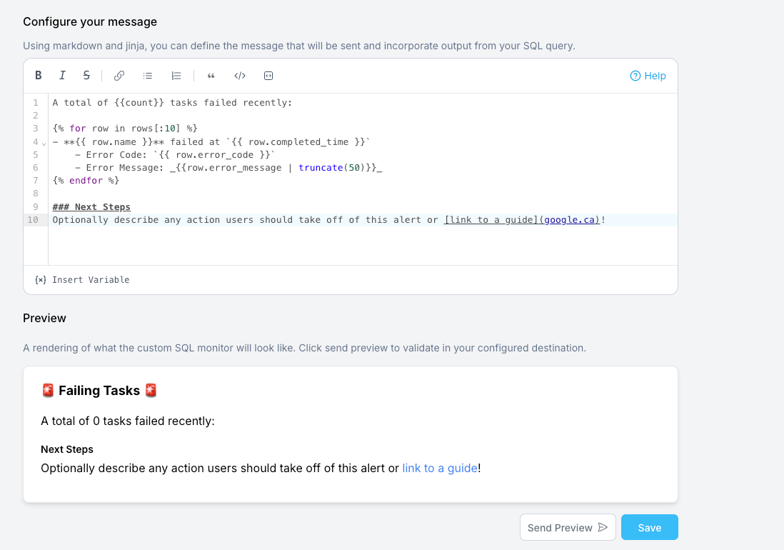Click line number 1 in the gutter

(36, 103)
